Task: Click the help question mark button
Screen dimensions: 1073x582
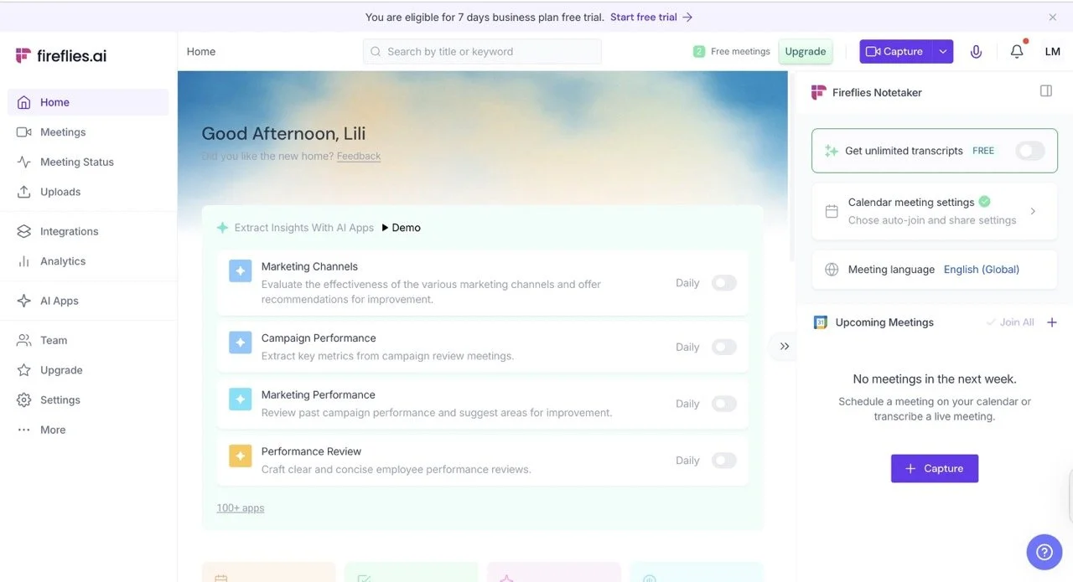Action: (1044, 552)
